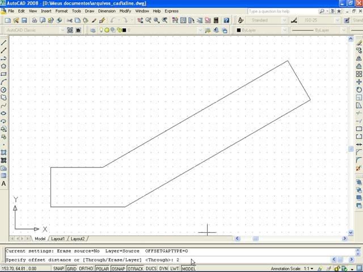
Task: Click the Mirror tool
Action: coord(359,58)
